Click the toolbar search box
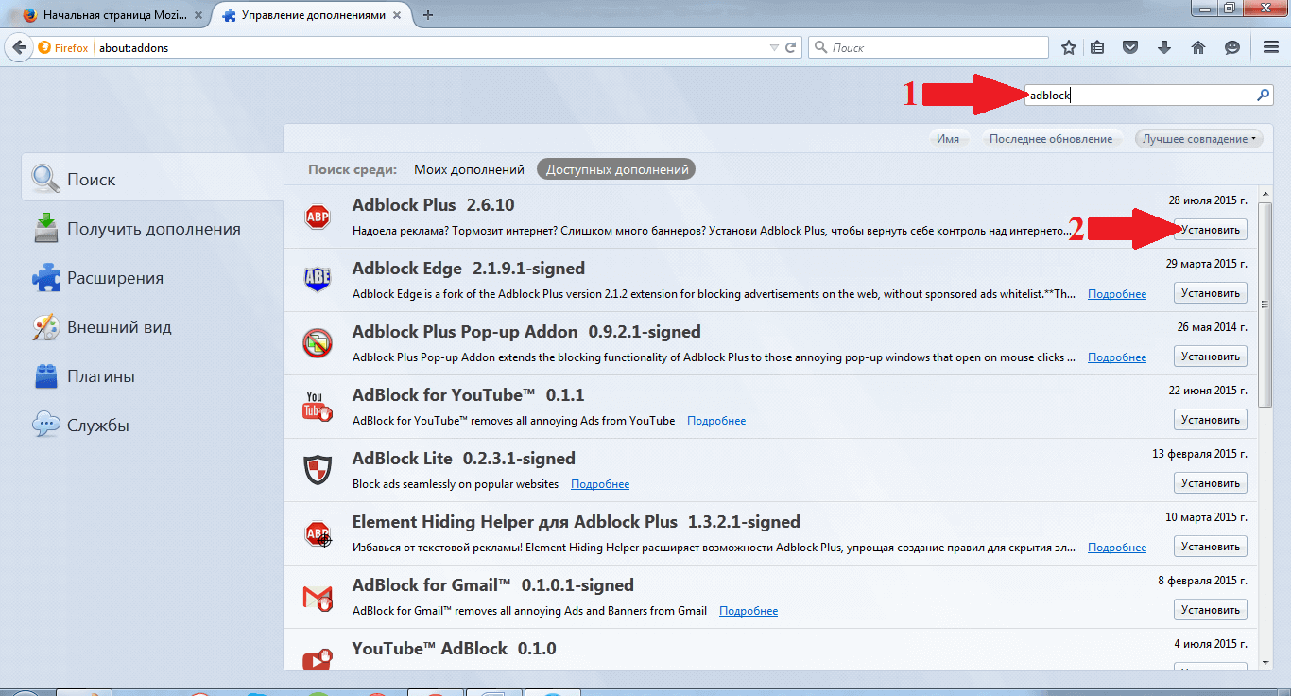 click(x=928, y=47)
